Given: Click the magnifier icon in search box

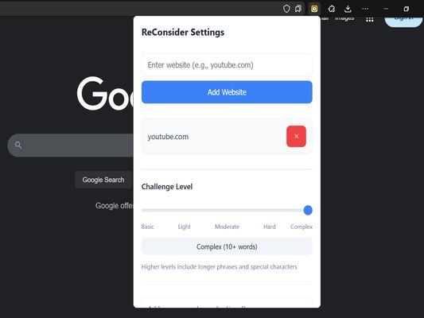Looking at the screenshot, I should pos(18,145).
